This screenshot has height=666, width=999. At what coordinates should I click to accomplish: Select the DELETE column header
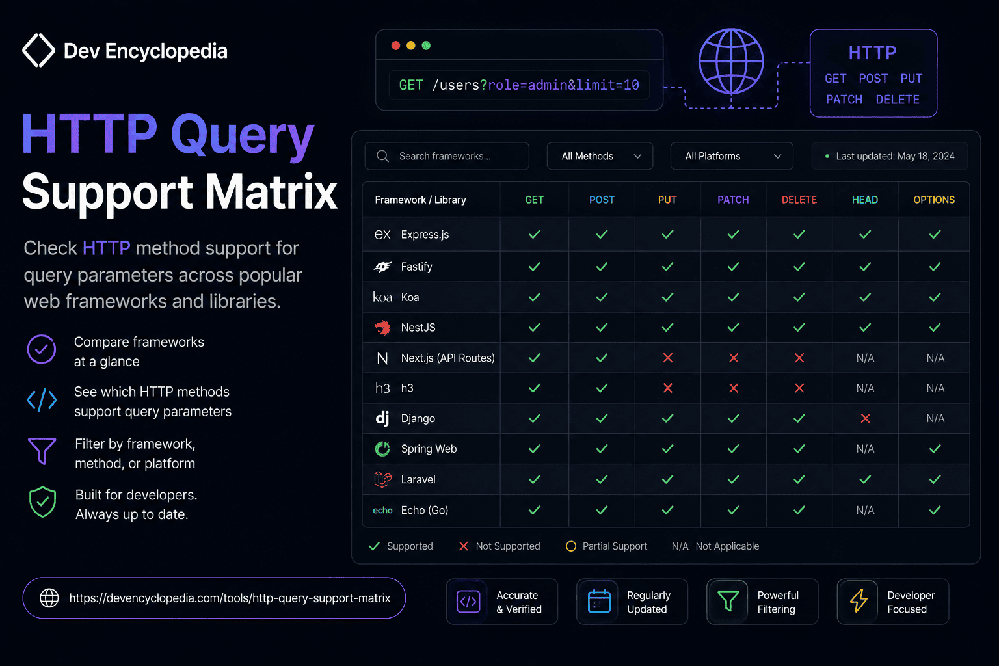point(799,200)
